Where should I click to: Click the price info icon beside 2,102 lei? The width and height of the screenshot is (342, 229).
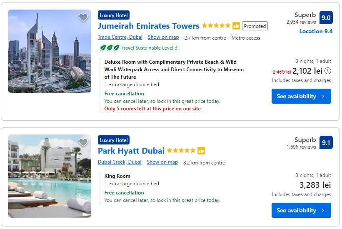point(328,71)
